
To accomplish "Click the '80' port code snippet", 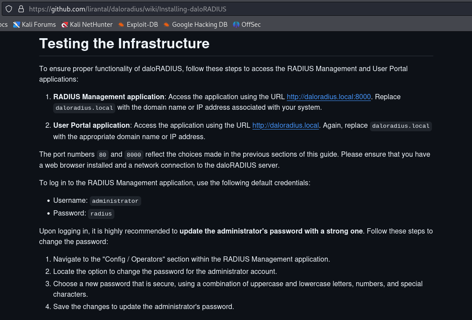I will 102,155.
